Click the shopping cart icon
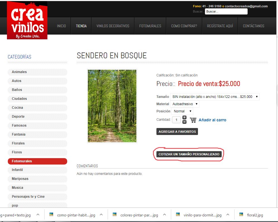 pos(193,120)
